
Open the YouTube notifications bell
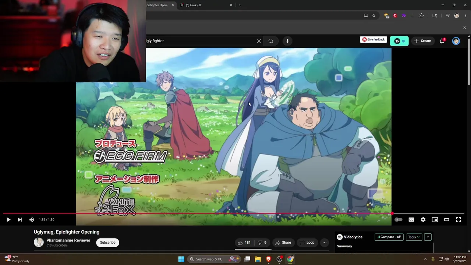442,41
